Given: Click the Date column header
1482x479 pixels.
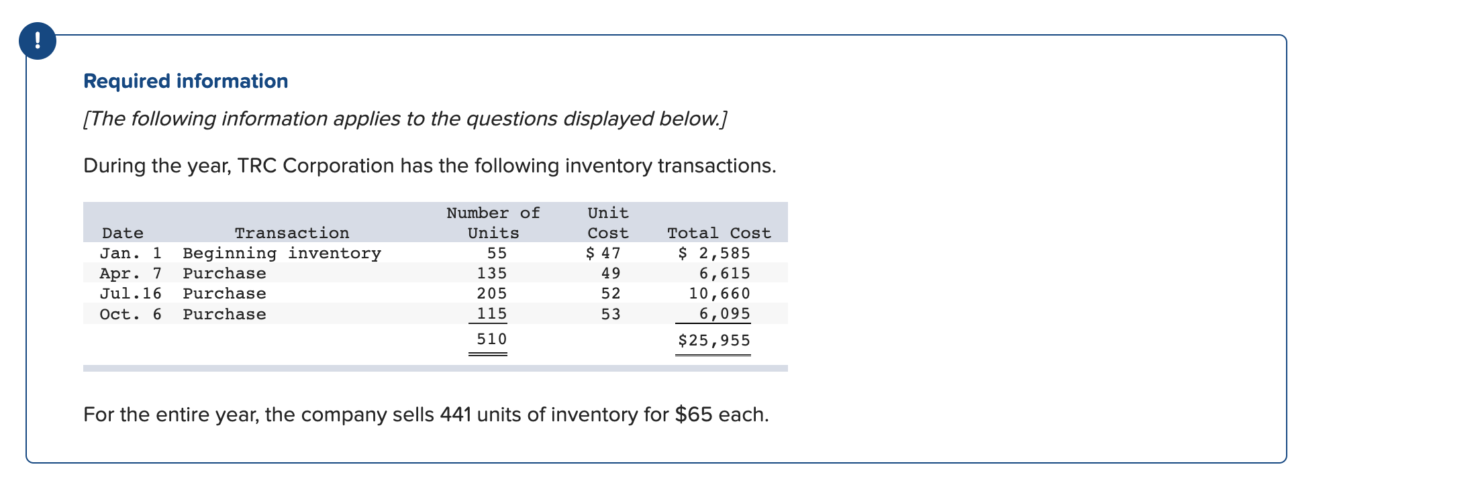Looking at the screenshot, I should click(123, 233).
